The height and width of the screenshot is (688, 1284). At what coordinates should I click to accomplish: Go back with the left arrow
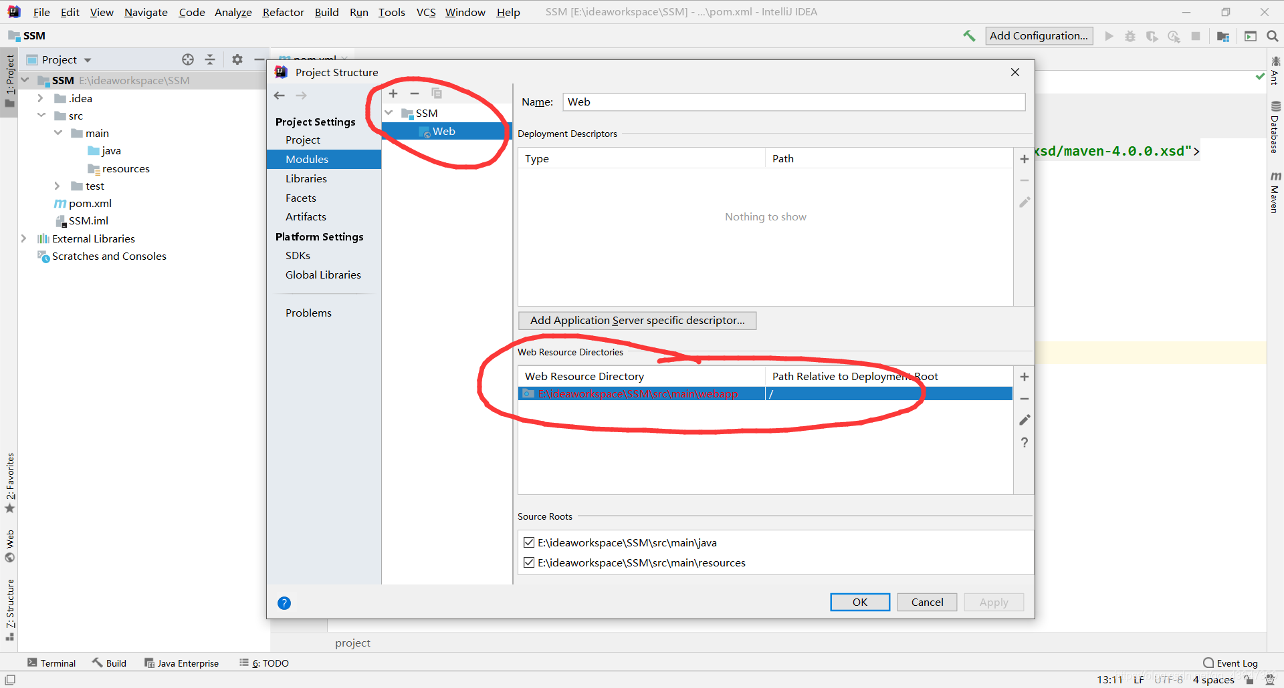point(280,96)
